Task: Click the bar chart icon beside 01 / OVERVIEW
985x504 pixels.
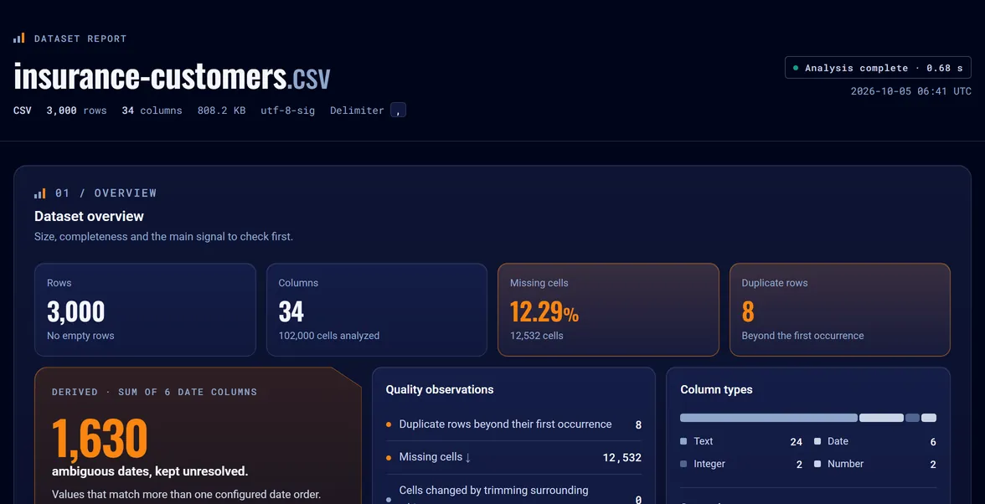Action: (39, 193)
